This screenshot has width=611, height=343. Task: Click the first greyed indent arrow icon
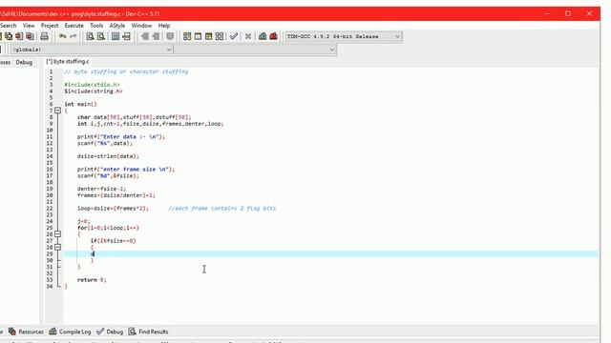tap(144, 36)
